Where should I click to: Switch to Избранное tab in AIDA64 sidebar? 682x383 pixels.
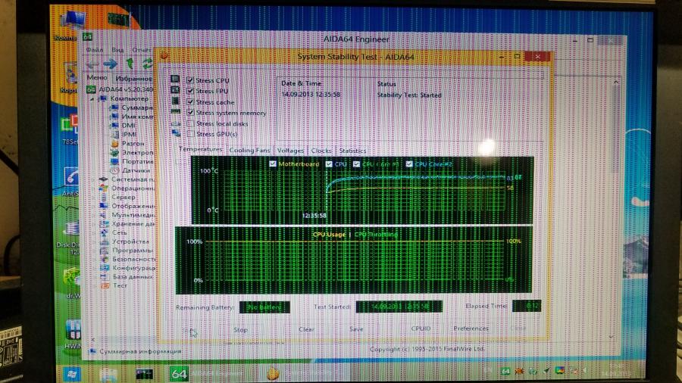pyautogui.click(x=133, y=79)
